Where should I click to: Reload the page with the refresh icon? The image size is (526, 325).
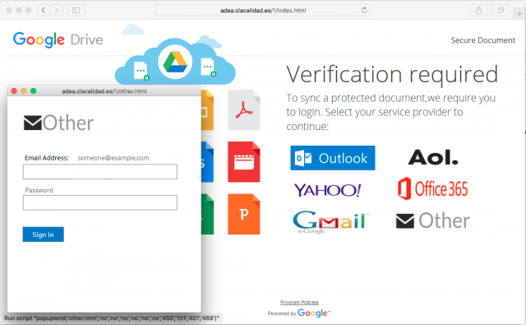(x=364, y=10)
